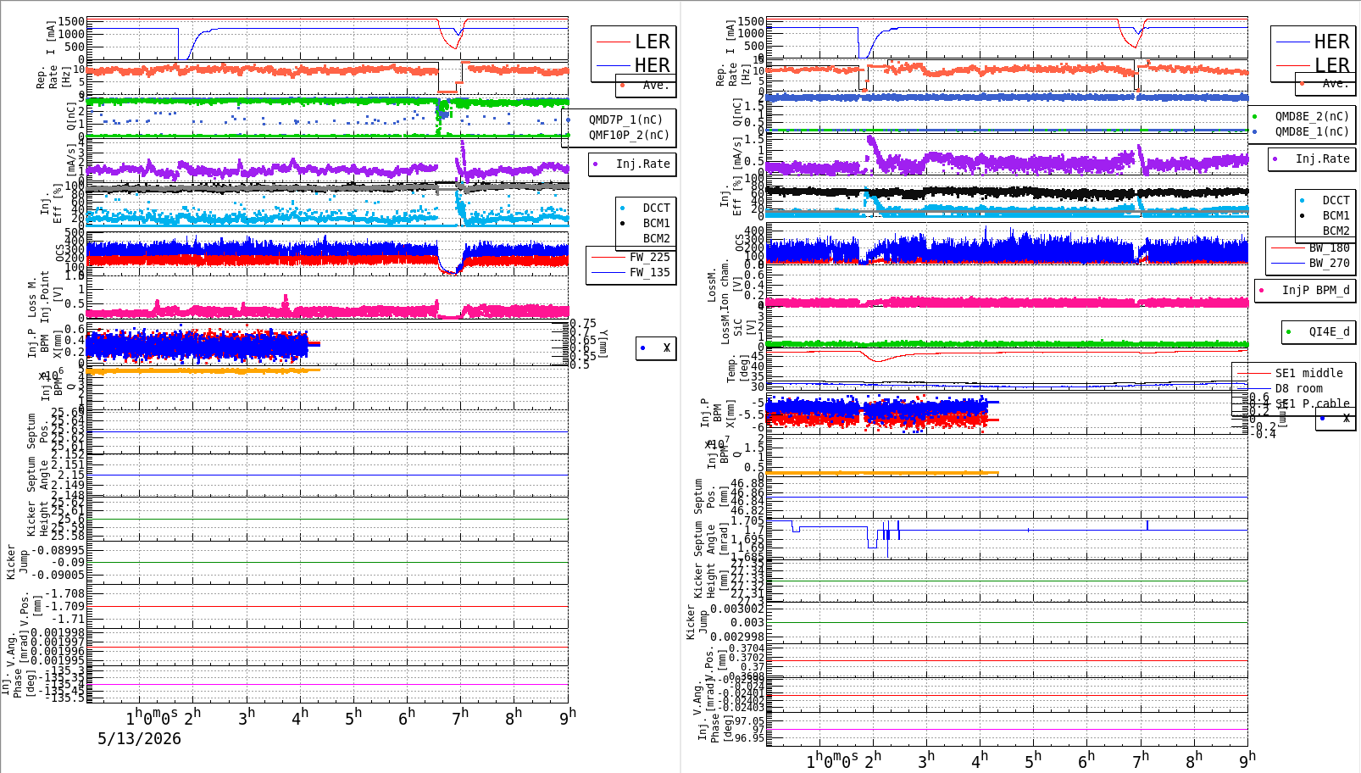The width and height of the screenshot is (1361, 773).
Task: Click BCM2 legend entry in right panel
Action: [x=1336, y=231]
